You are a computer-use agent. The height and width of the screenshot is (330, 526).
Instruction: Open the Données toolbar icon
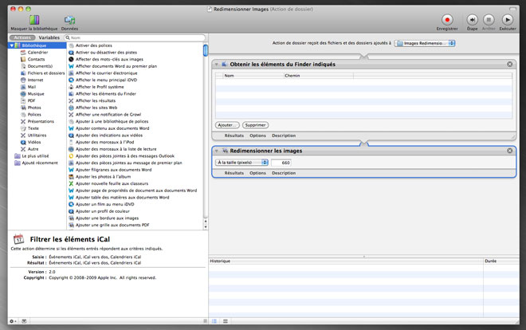click(x=69, y=20)
